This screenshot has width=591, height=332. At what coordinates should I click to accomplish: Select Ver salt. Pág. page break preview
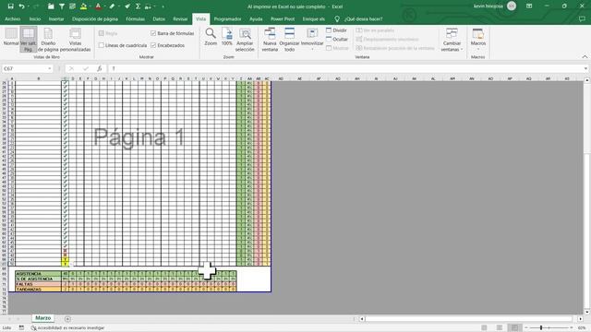(x=29, y=39)
